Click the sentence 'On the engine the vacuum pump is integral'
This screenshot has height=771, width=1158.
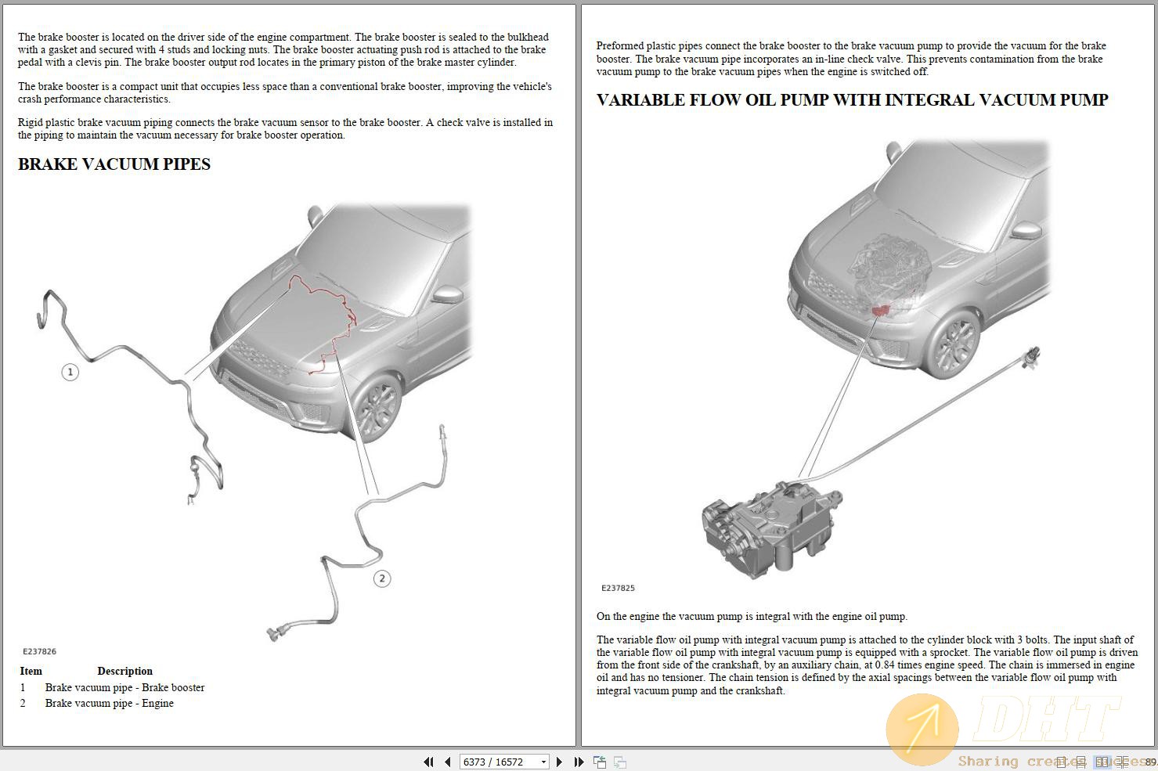coord(752,616)
